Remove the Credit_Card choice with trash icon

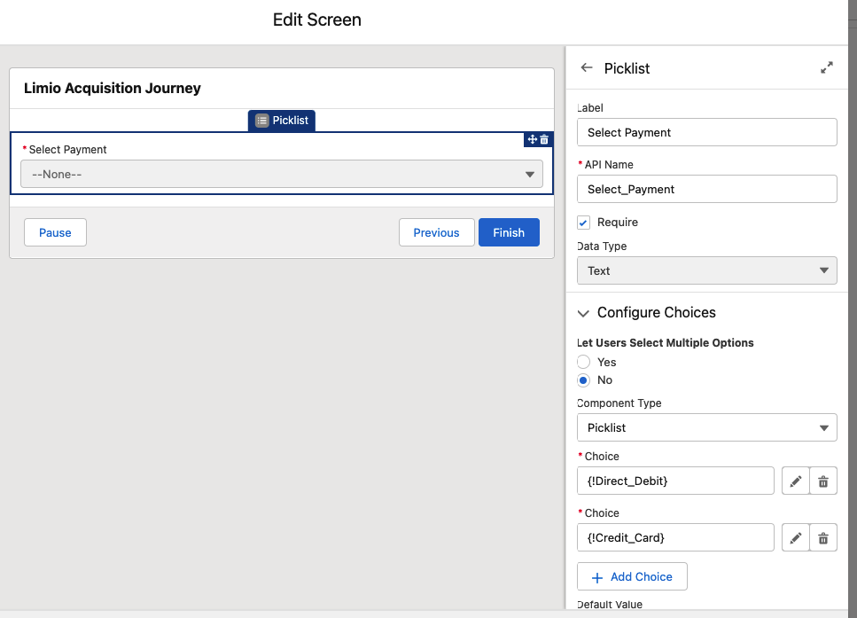[x=823, y=537]
